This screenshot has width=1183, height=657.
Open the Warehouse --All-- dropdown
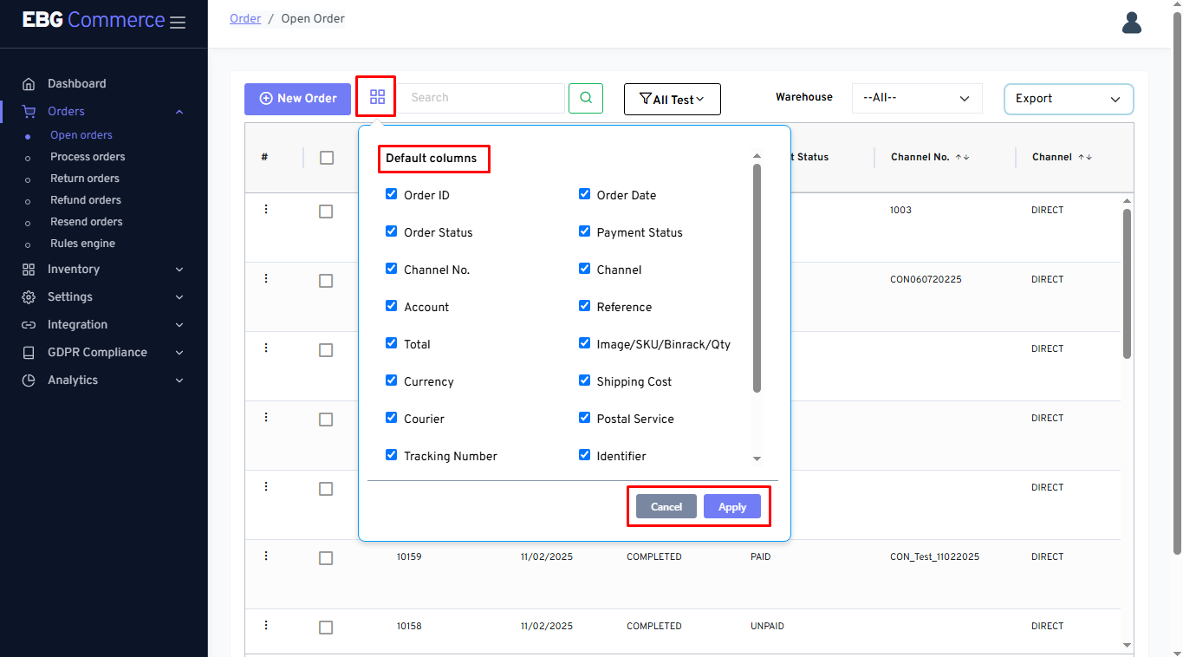(917, 99)
